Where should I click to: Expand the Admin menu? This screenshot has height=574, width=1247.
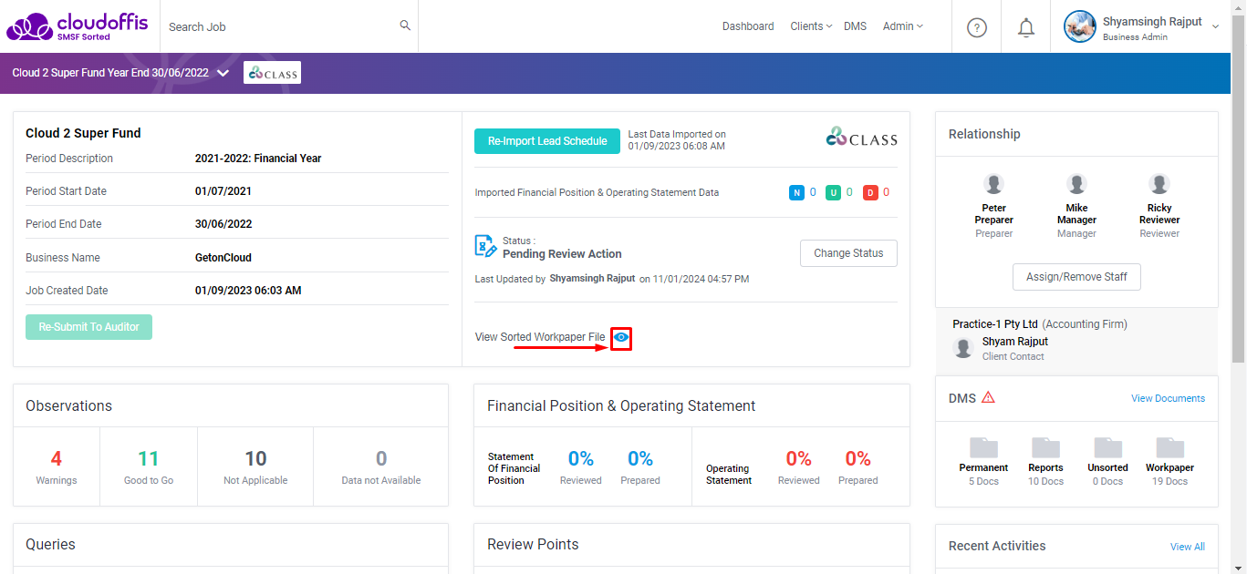click(902, 26)
